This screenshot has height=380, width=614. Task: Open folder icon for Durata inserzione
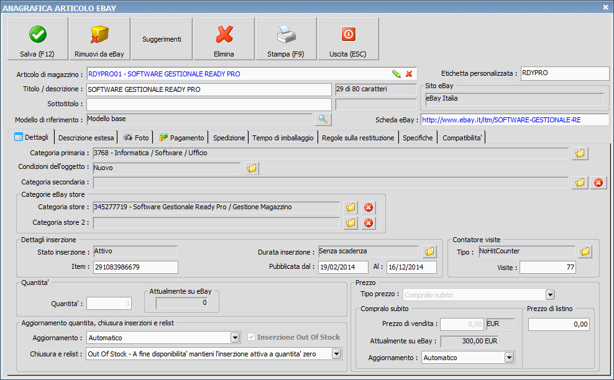(x=429, y=251)
